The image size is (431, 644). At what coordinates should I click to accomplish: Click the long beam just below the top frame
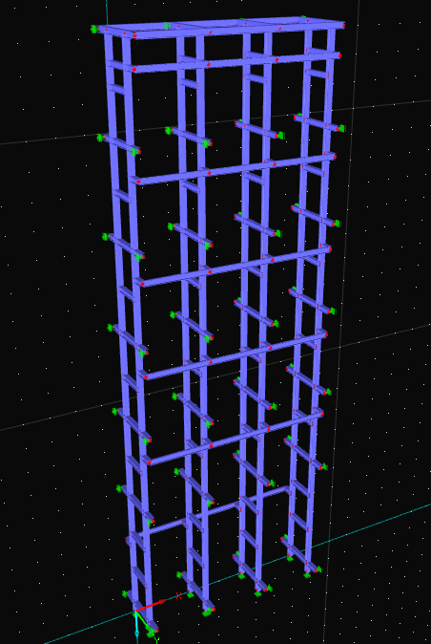point(237,62)
